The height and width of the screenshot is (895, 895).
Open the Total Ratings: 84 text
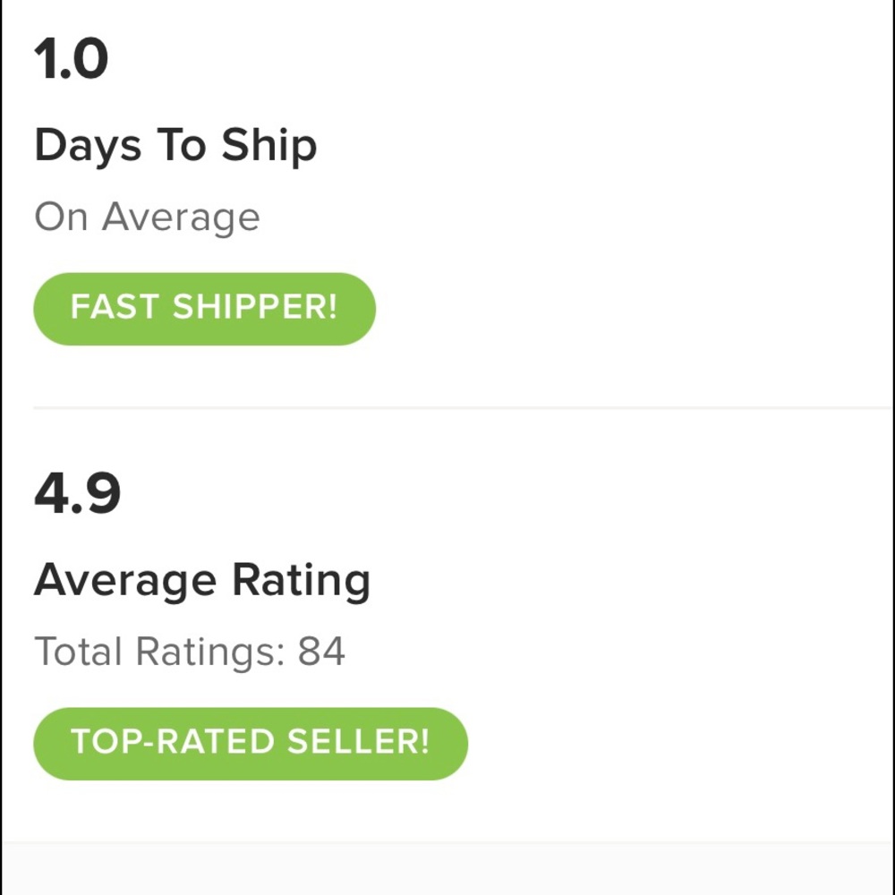[x=190, y=652]
